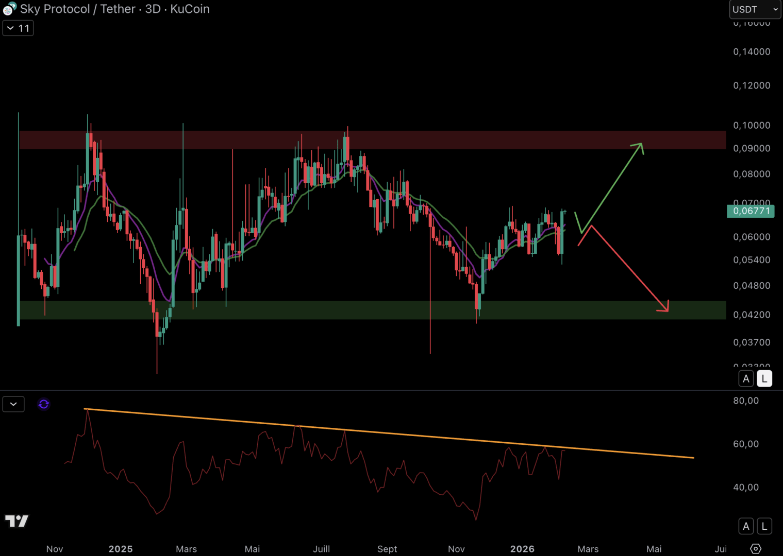Image resolution: width=783 pixels, height=556 pixels.
Task: Select the red downward arrow drawing
Action: pyautogui.click(x=630, y=268)
